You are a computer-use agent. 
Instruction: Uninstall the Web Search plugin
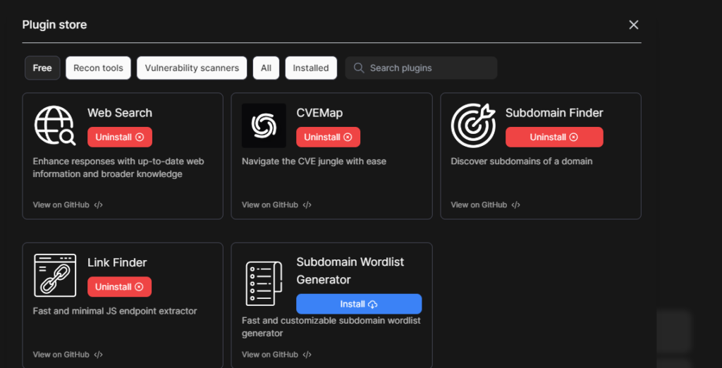tap(120, 137)
